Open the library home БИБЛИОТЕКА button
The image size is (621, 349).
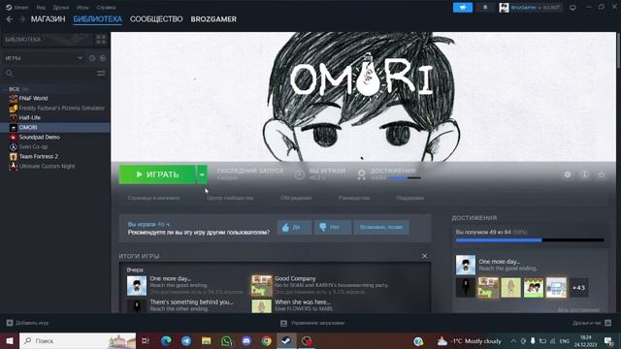[x=47, y=39]
